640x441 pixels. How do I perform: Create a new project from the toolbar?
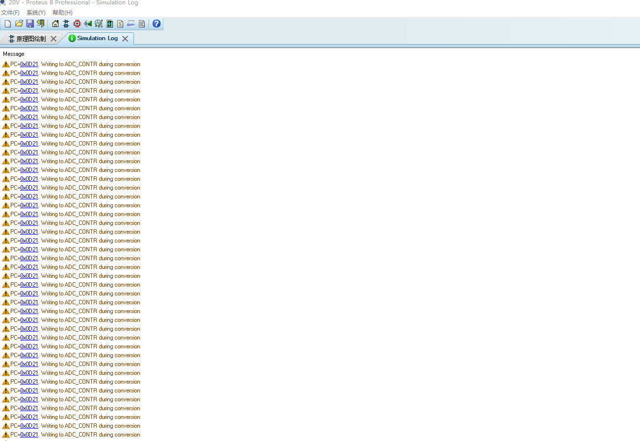coord(8,24)
